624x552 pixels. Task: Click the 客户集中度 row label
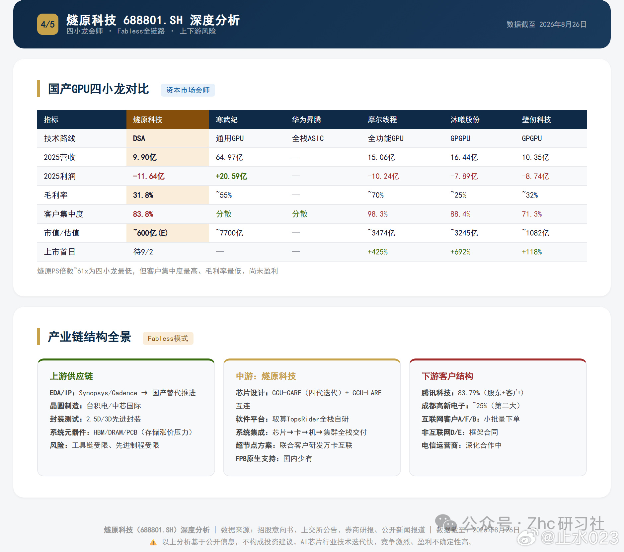click(x=64, y=214)
